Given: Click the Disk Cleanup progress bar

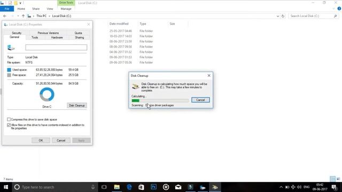Looking at the screenshot, I should click(160, 101).
